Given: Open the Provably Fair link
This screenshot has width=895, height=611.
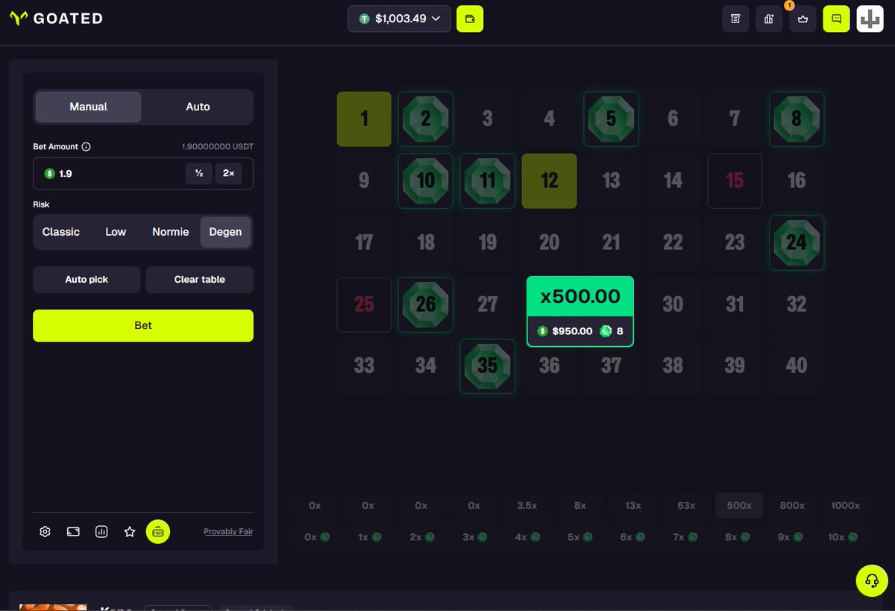Looking at the screenshot, I should [x=228, y=532].
